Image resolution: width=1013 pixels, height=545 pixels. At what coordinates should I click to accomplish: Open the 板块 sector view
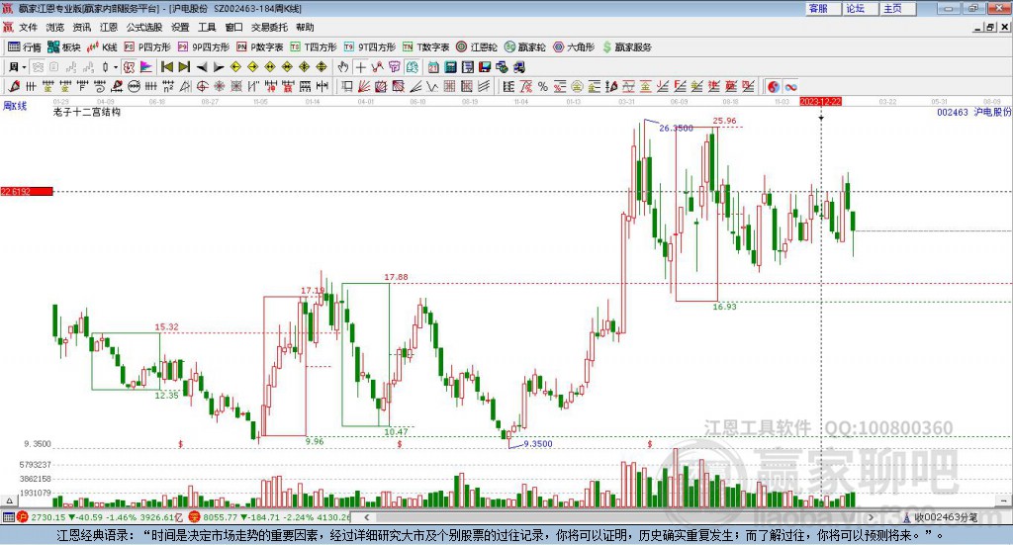pos(64,47)
